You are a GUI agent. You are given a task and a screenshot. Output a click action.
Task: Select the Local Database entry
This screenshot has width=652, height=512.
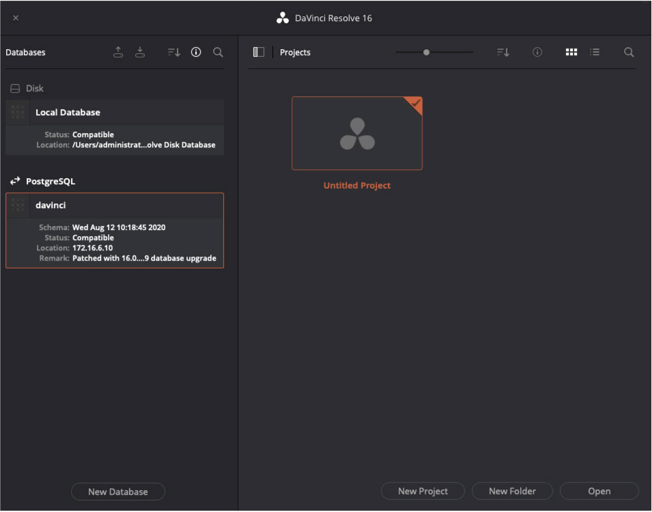pos(115,127)
